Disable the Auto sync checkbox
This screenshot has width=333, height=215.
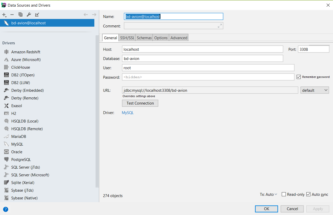(308, 194)
